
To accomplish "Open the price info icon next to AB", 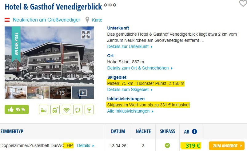I will click(x=194, y=132).
